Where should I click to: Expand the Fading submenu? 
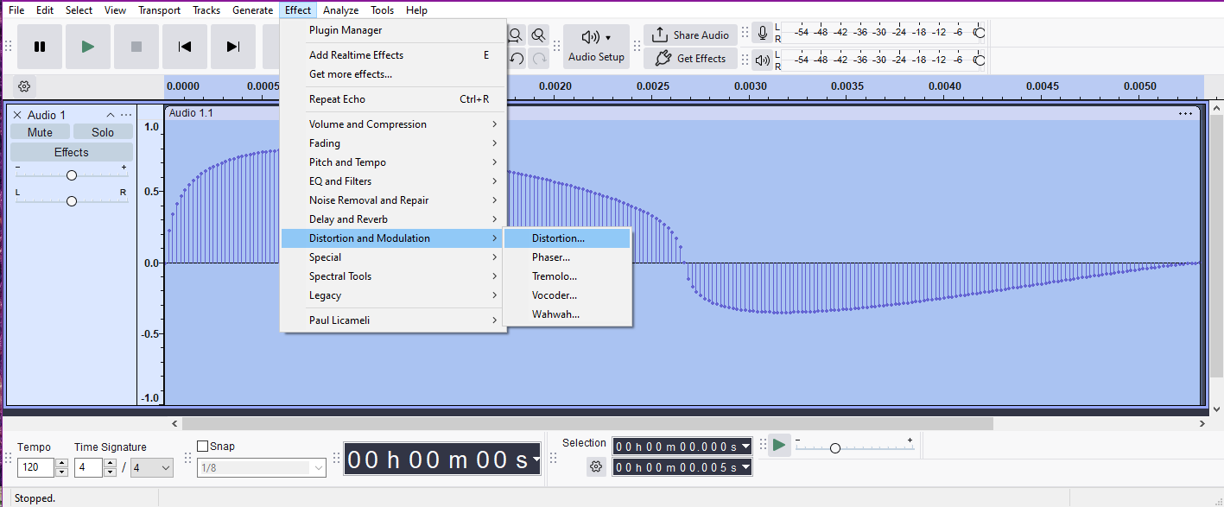coord(393,143)
